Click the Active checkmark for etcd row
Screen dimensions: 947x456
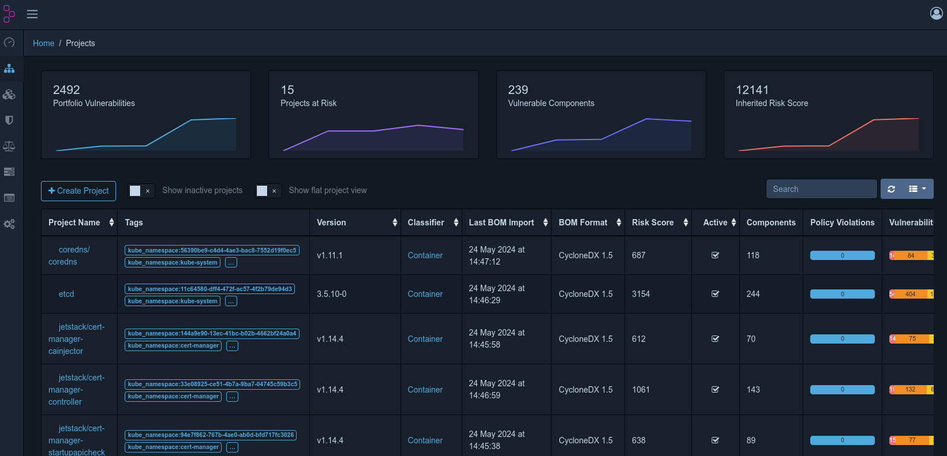715,294
